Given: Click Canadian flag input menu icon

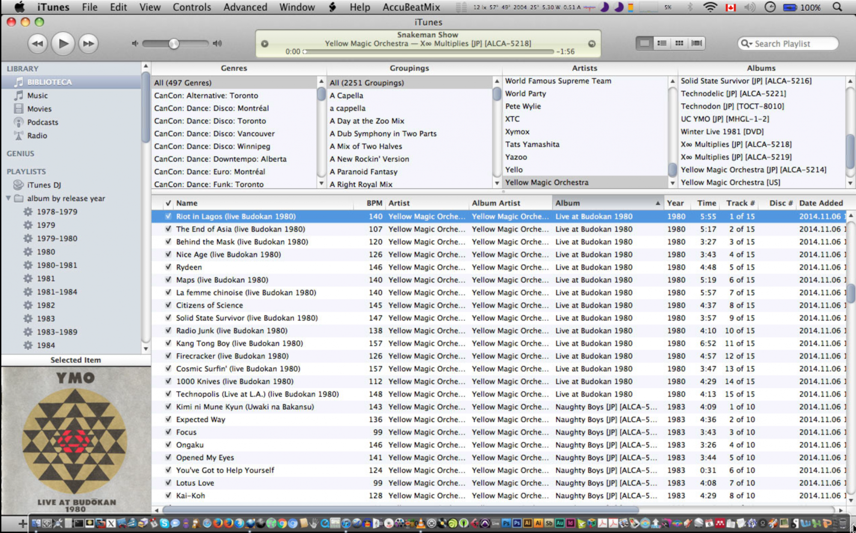Looking at the screenshot, I should pos(731,7).
